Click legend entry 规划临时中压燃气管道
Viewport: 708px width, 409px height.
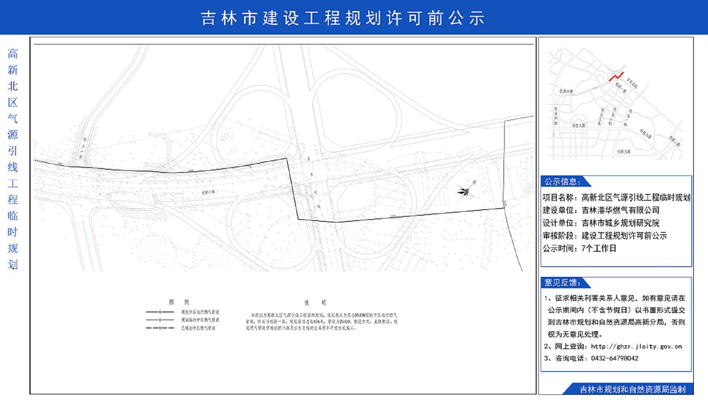click(200, 320)
